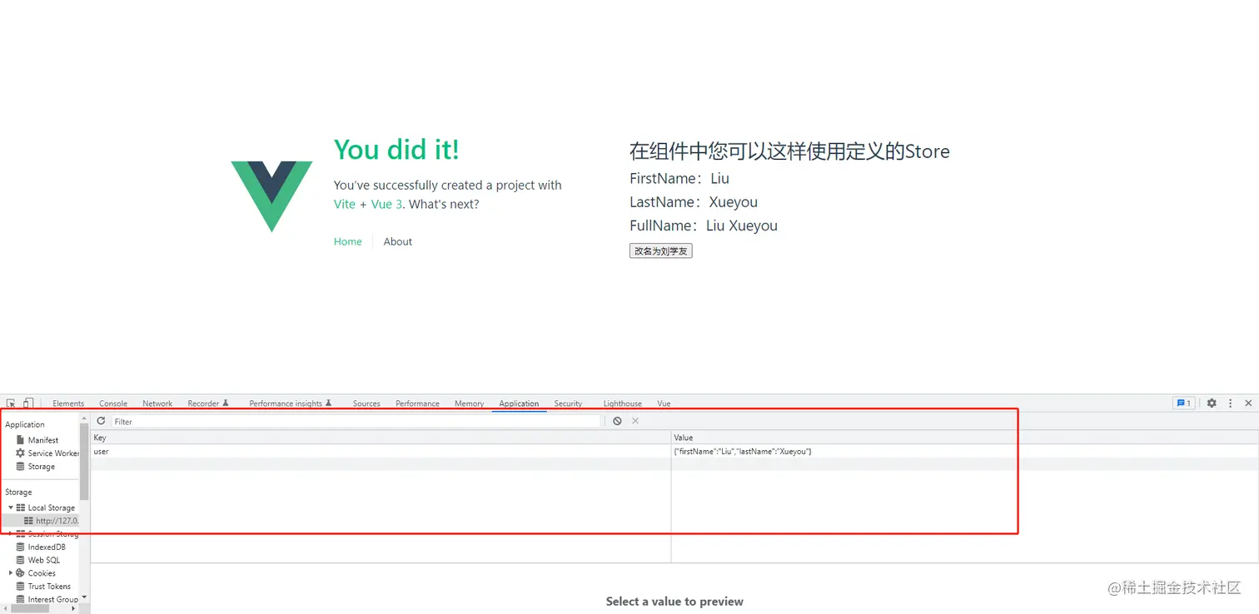The width and height of the screenshot is (1259, 614).
Task: Select Trust Tokens in the storage tree
Action: click(50, 587)
